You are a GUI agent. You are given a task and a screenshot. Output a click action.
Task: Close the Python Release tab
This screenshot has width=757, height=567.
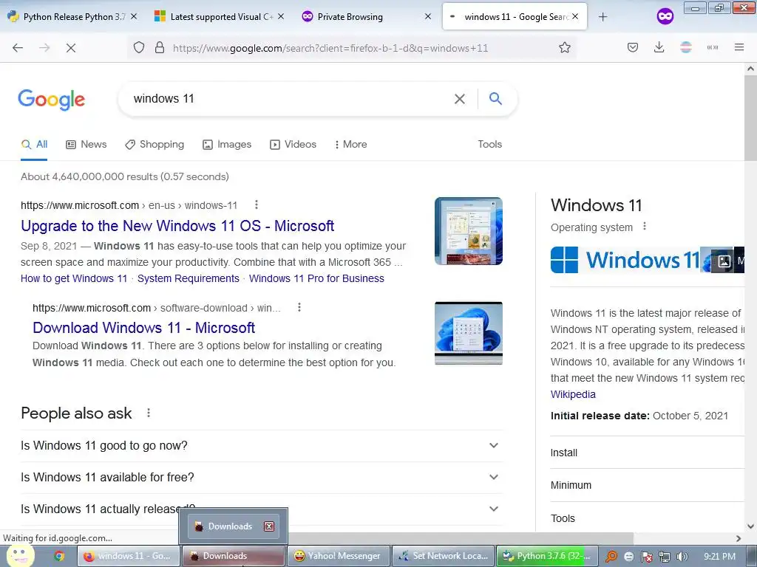134,16
